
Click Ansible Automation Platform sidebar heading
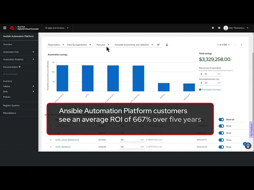(19, 36)
